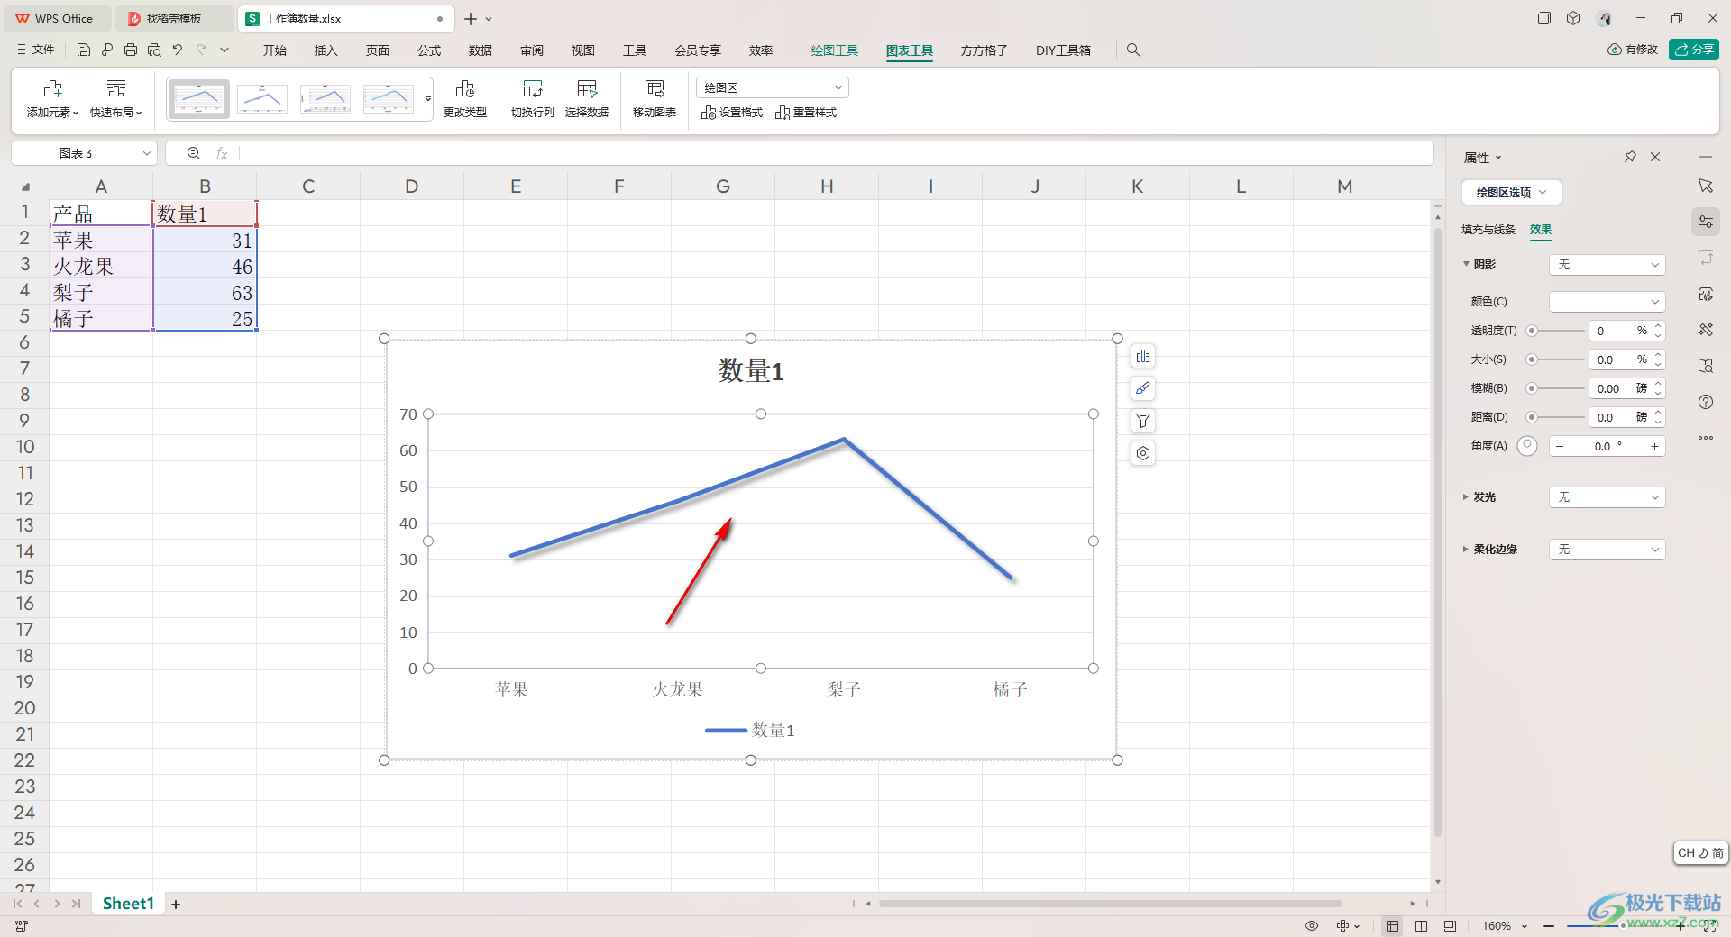Screen dimensions: 1731x937
Task: Open the shadow (阴影) preset dropdown
Action: (x=1607, y=265)
